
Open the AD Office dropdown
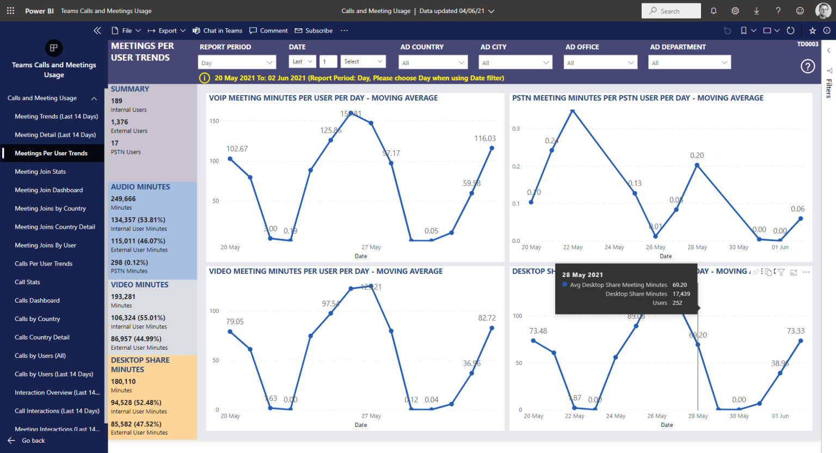coord(600,62)
